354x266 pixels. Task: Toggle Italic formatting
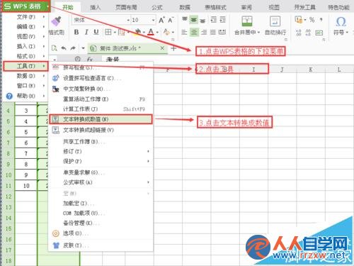tap(86, 32)
